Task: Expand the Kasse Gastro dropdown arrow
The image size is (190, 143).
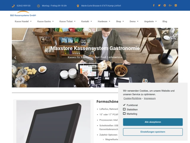Action: tap(53, 21)
